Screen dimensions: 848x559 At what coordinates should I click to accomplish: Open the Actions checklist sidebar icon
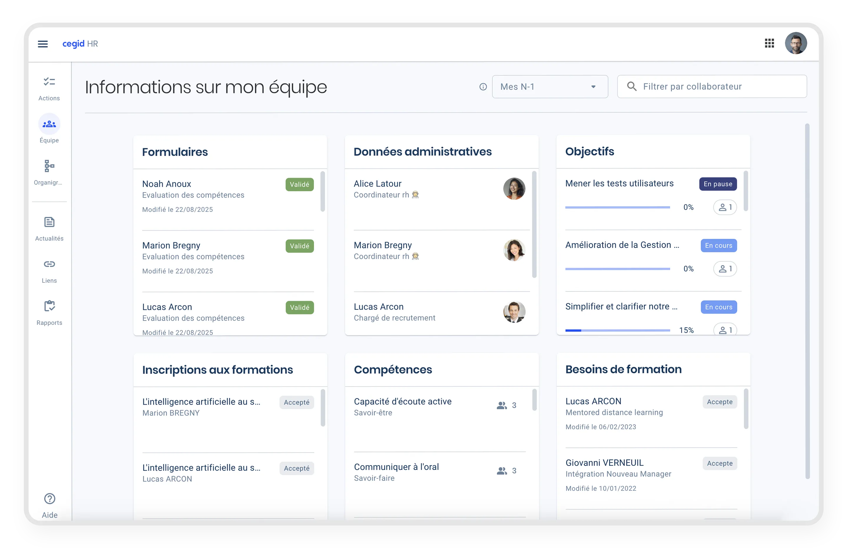(49, 82)
